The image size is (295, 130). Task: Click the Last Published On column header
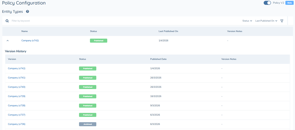(x=168, y=31)
